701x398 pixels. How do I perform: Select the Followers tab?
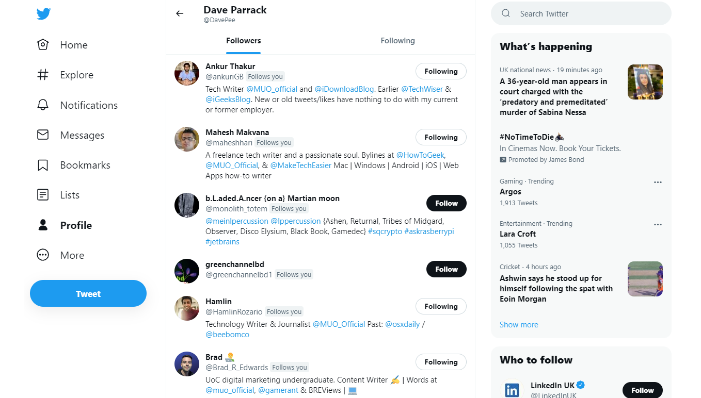pyautogui.click(x=243, y=41)
